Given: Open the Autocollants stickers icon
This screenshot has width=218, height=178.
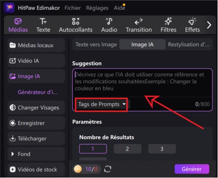Looking at the screenshot, I should point(76,21).
